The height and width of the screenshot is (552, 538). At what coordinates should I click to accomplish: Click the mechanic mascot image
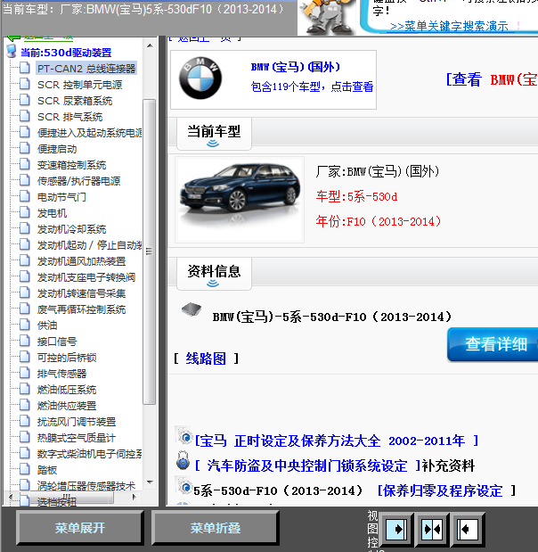327,18
